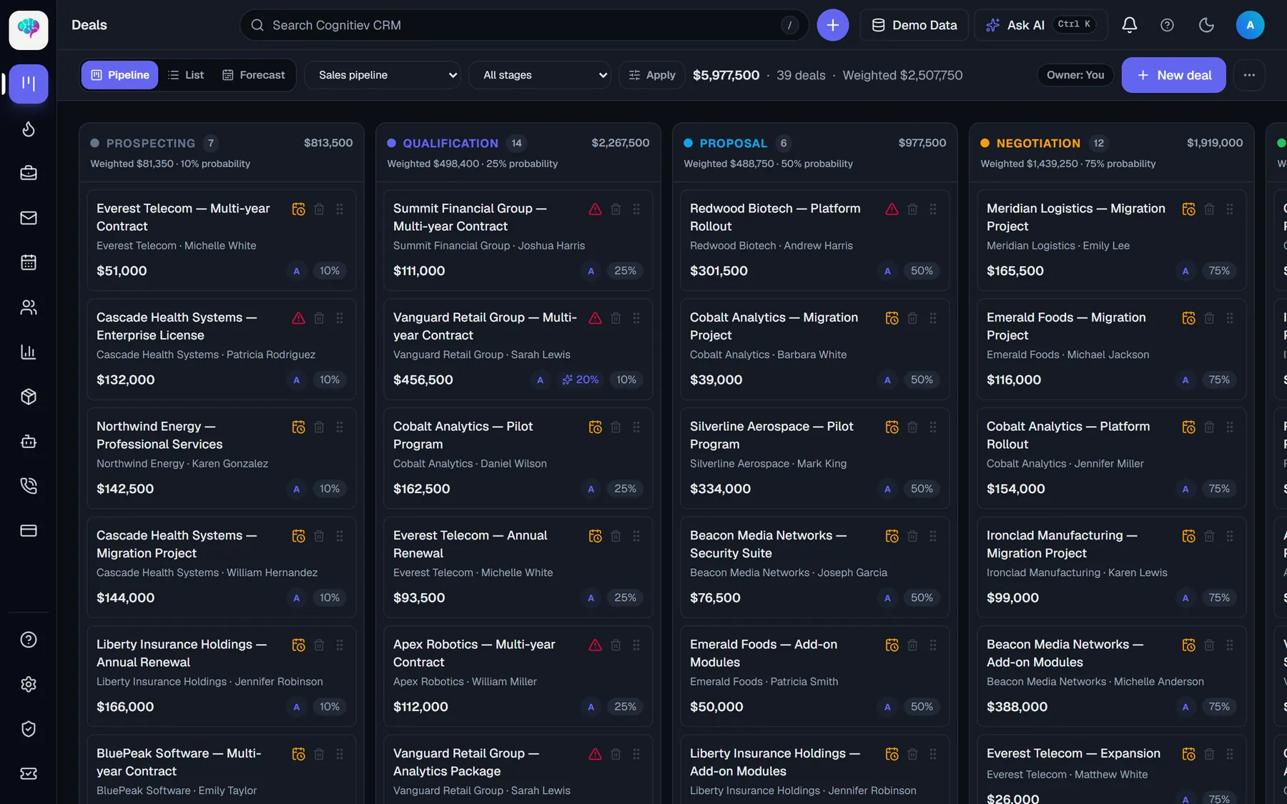This screenshot has width=1287, height=804.
Task: Click the schedule icon on Meridian Logistics deal
Action: (x=1188, y=209)
